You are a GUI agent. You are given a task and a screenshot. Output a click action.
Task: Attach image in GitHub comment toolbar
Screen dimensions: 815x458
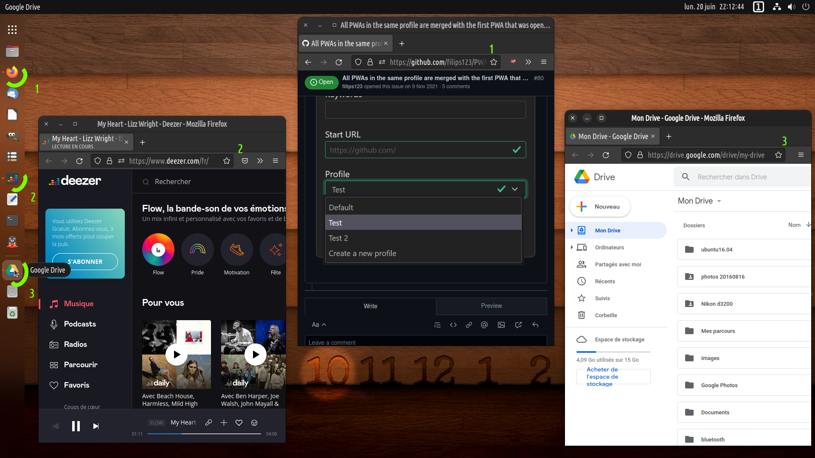tap(501, 325)
